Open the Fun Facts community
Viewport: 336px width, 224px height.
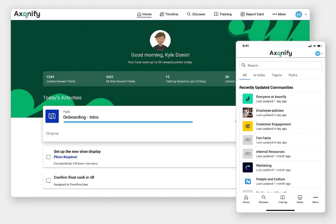(x=281, y=140)
